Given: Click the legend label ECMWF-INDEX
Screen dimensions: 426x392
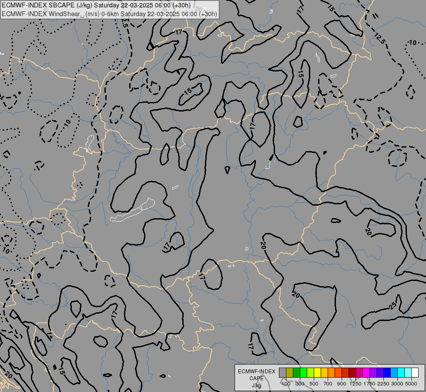Looking at the screenshot, I should point(257,372).
